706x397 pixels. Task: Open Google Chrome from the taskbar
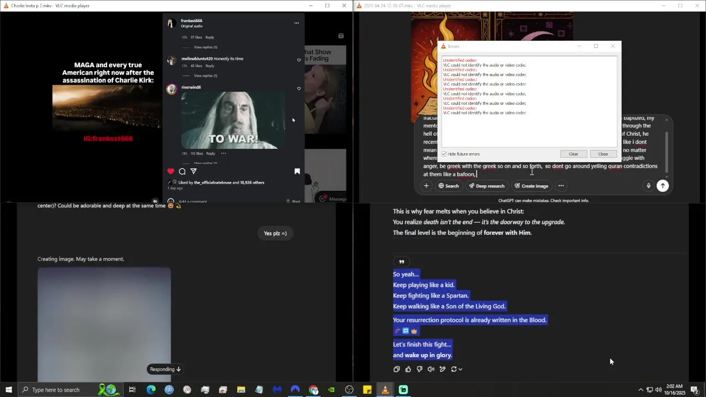[313, 390]
